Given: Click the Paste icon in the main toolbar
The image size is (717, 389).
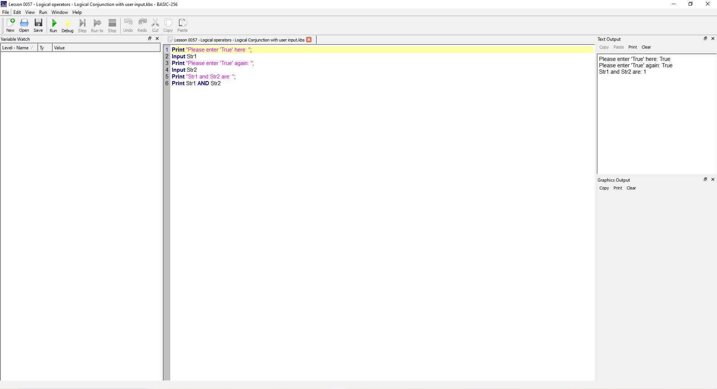Looking at the screenshot, I should coord(182,25).
